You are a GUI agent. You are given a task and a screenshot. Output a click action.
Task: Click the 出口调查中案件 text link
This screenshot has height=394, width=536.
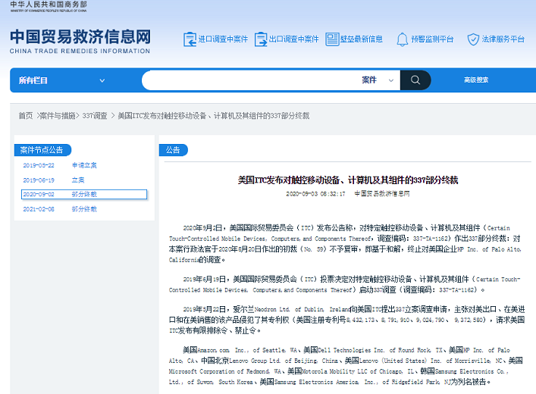(x=294, y=39)
